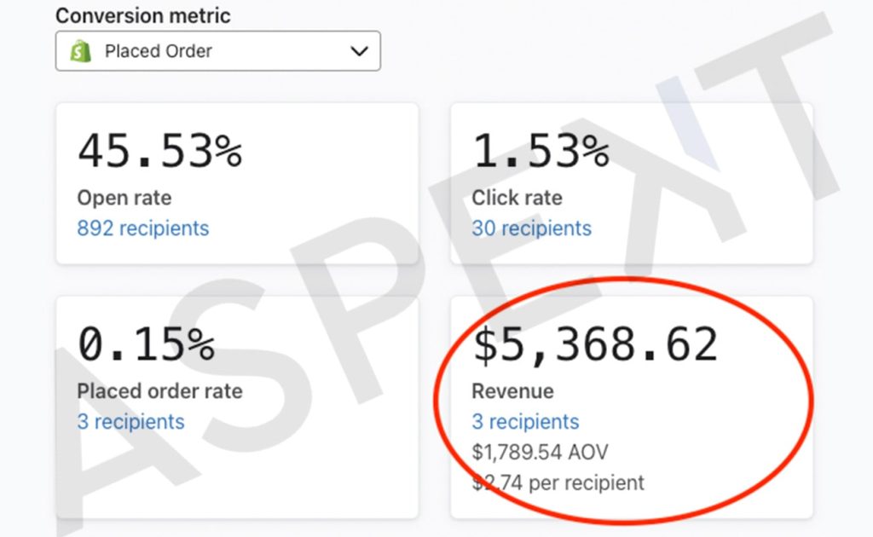873x537 pixels.
Task: Click the Placed order rate label
Action: point(159,390)
